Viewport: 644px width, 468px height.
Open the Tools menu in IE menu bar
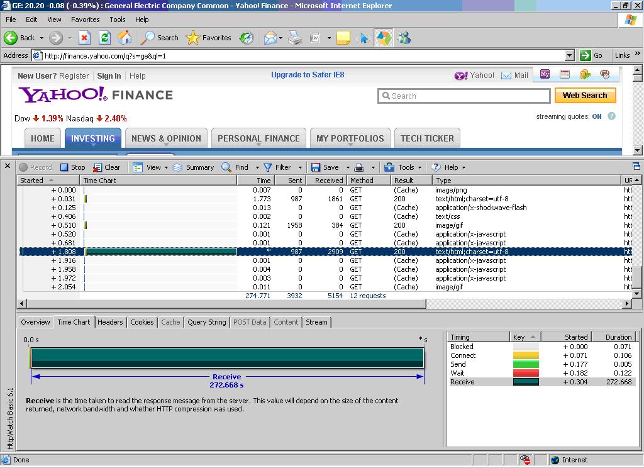click(118, 19)
